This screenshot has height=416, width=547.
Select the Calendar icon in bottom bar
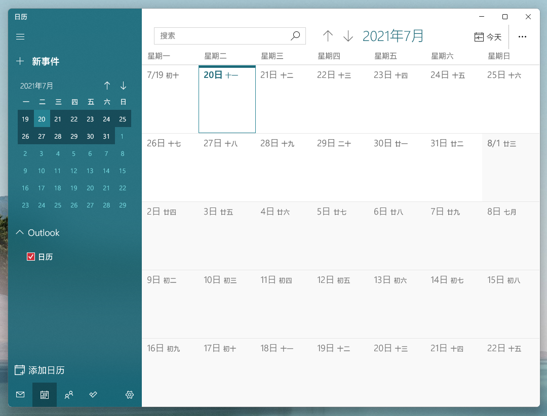[44, 395]
